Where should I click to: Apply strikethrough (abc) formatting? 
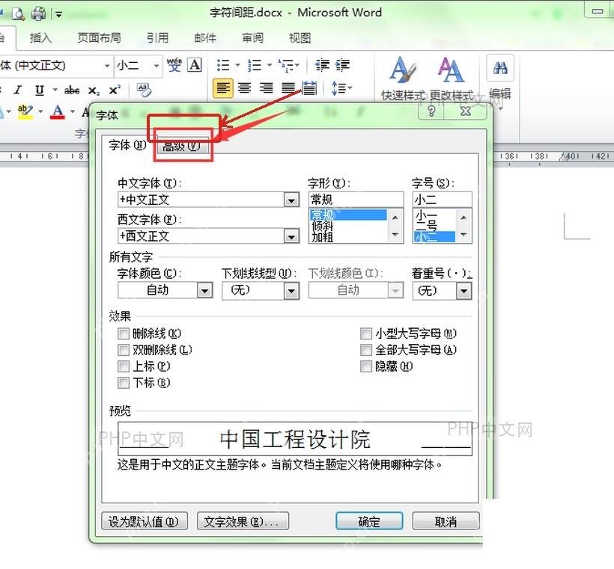[x=72, y=90]
